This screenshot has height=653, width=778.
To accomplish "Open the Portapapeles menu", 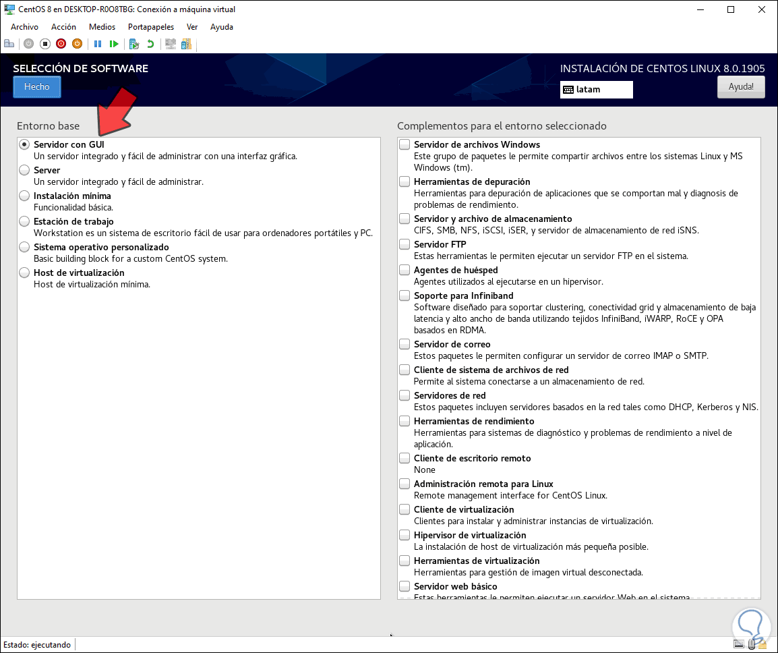I will coord(151,27).
